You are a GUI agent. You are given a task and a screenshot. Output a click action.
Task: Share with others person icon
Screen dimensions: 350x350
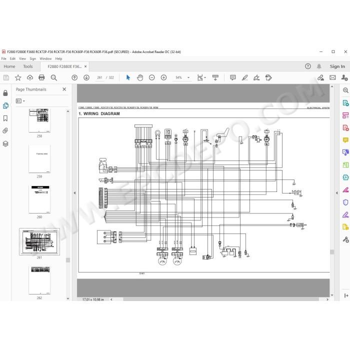[344, 77]
